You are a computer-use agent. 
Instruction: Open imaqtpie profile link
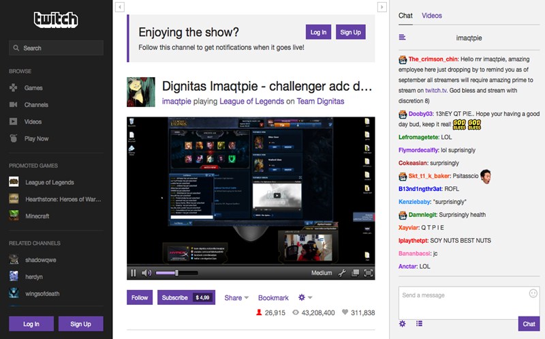176,101
